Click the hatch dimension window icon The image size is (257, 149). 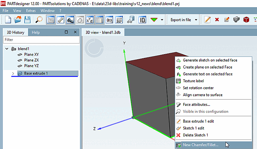click(x=119, y=20)
